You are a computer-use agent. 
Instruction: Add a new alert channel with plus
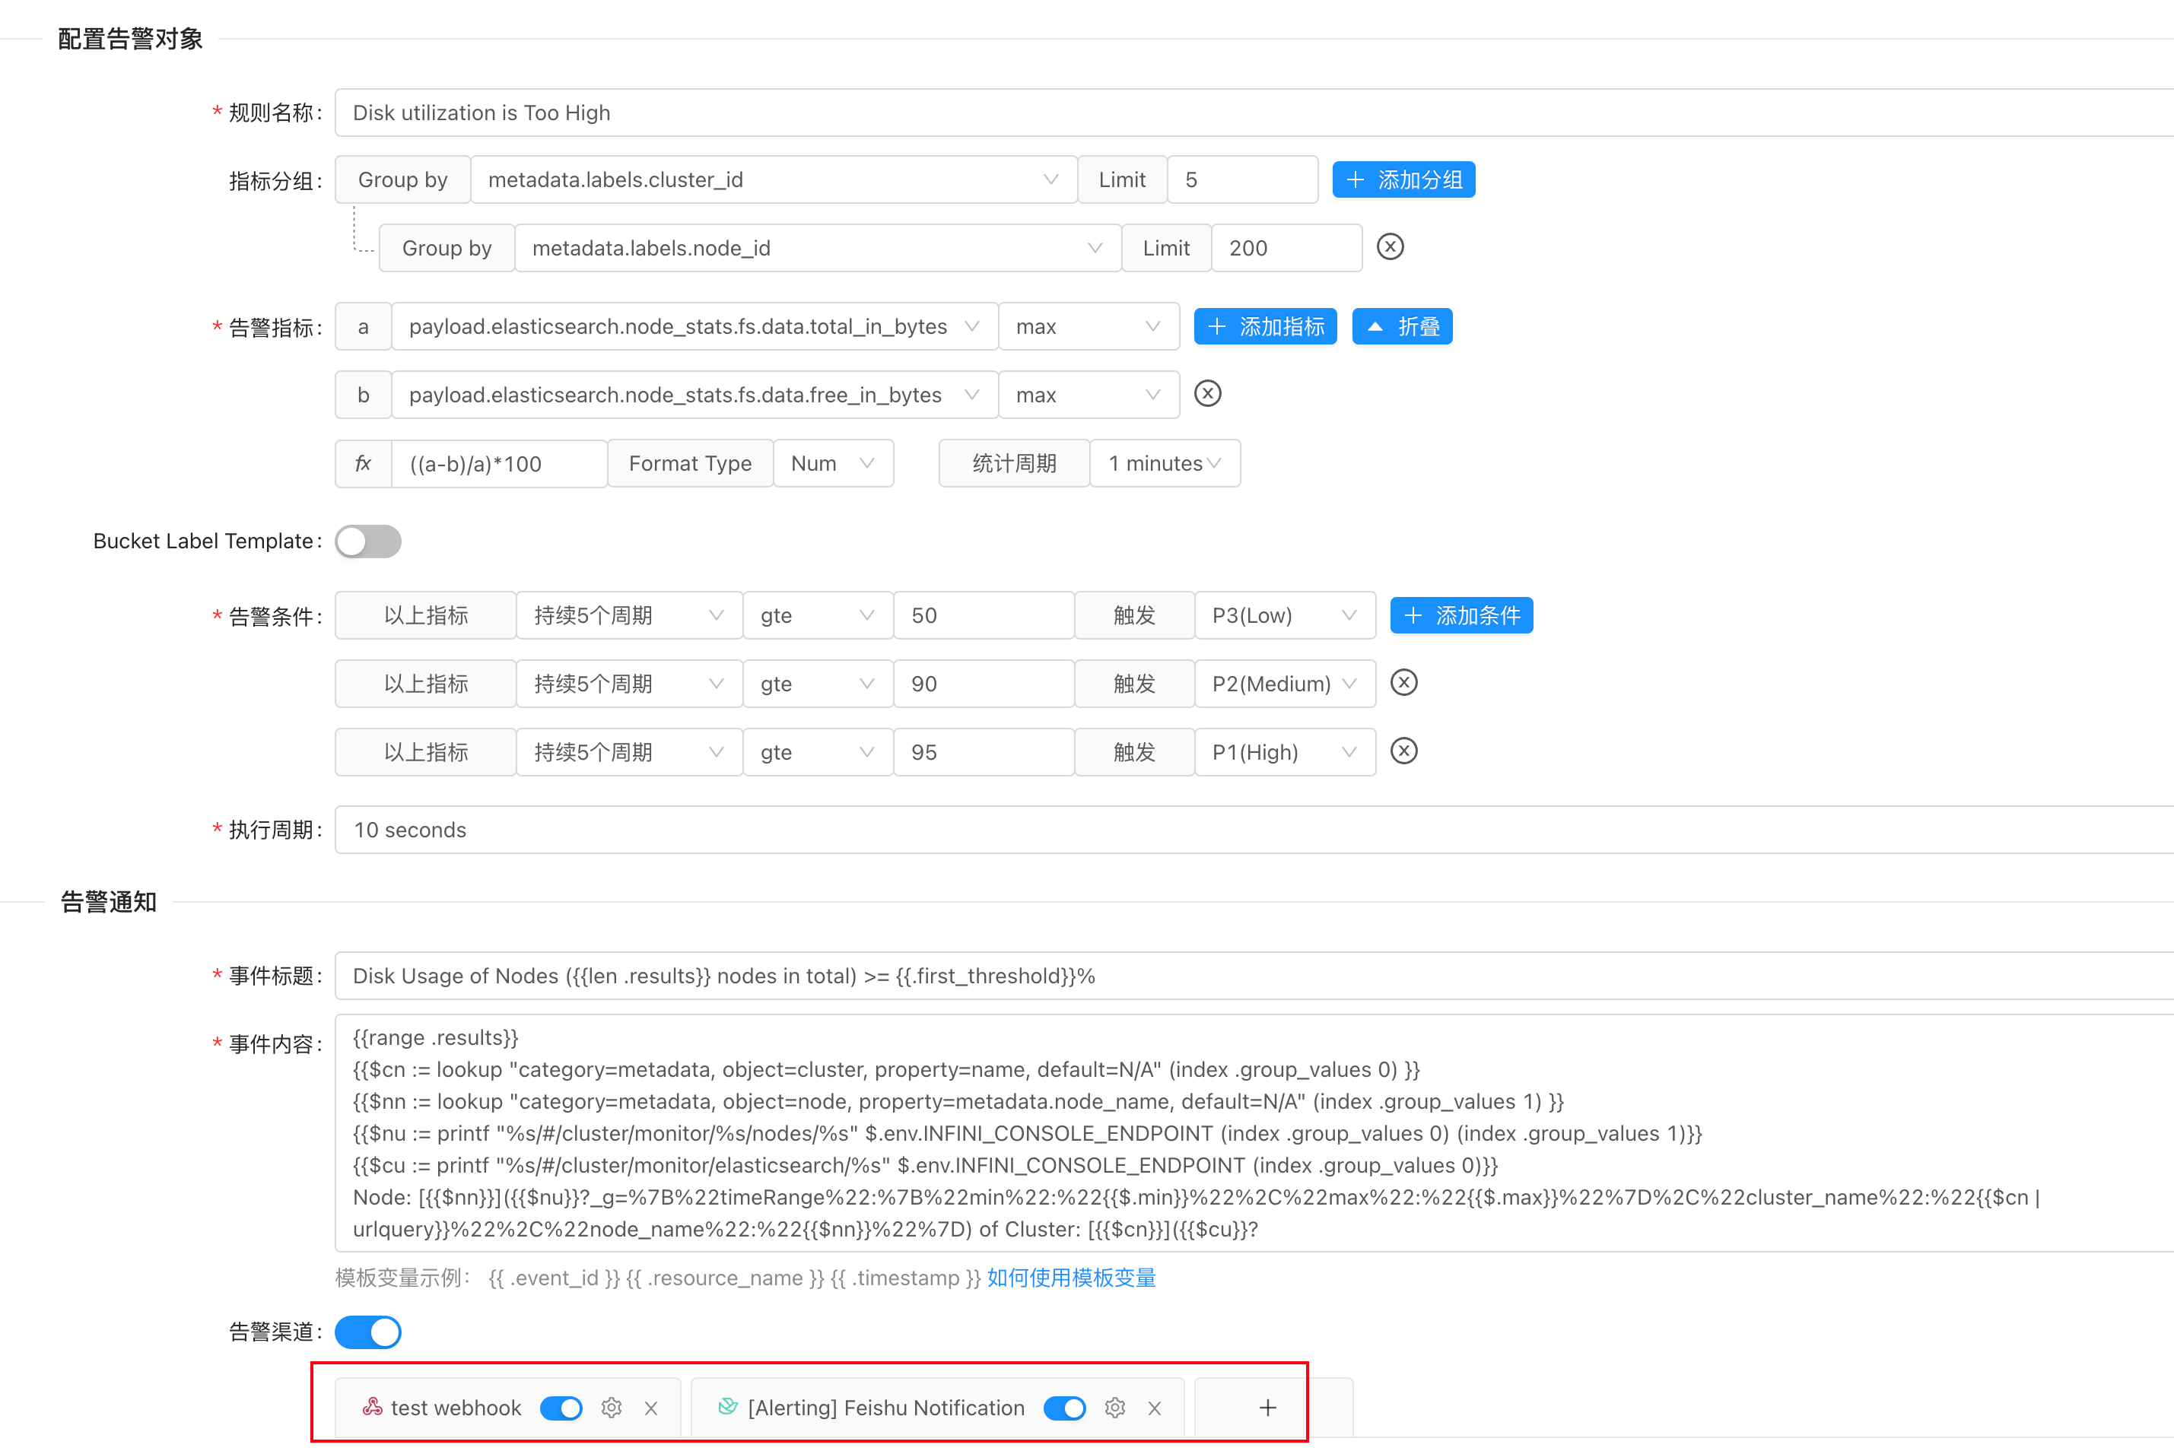pyautogui.click(x=1268, y=1408)
